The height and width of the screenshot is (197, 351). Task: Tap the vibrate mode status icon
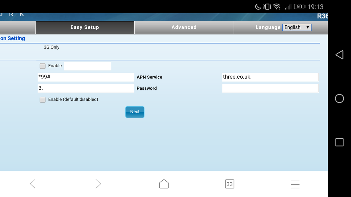[x=267, y=7]
